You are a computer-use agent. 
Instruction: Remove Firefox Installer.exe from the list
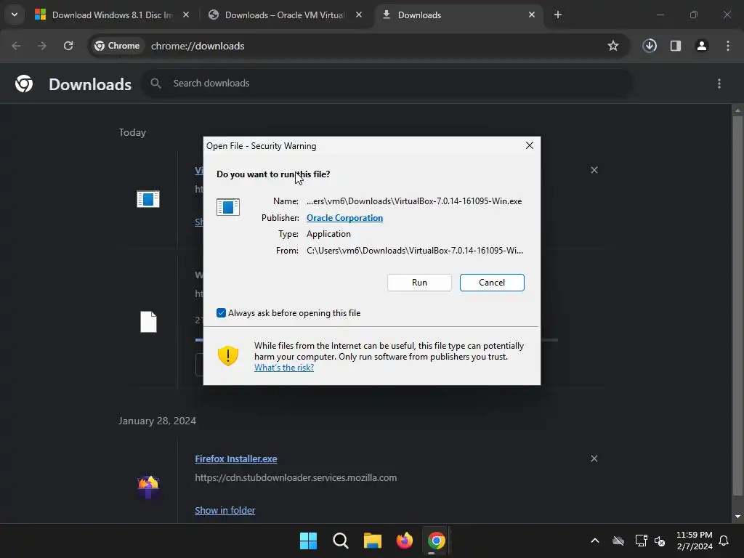pyautogui.click(x=594, y=458)
